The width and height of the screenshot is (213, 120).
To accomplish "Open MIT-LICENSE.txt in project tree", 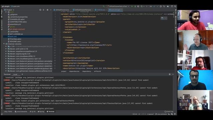I will [x=15, y=34].
